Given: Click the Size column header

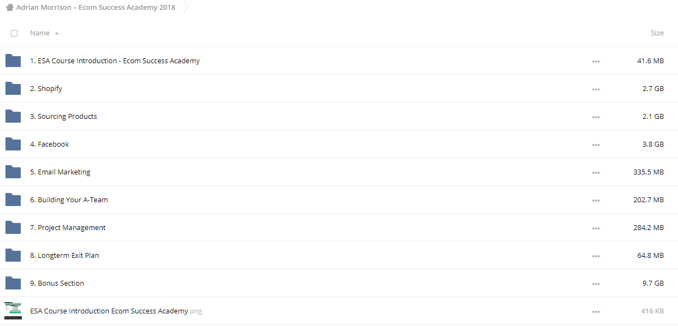Looking at the screenshot, I should pos(657,33).
